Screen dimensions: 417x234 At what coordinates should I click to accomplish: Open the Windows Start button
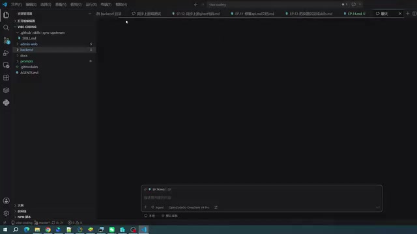[x=5, y=229]
